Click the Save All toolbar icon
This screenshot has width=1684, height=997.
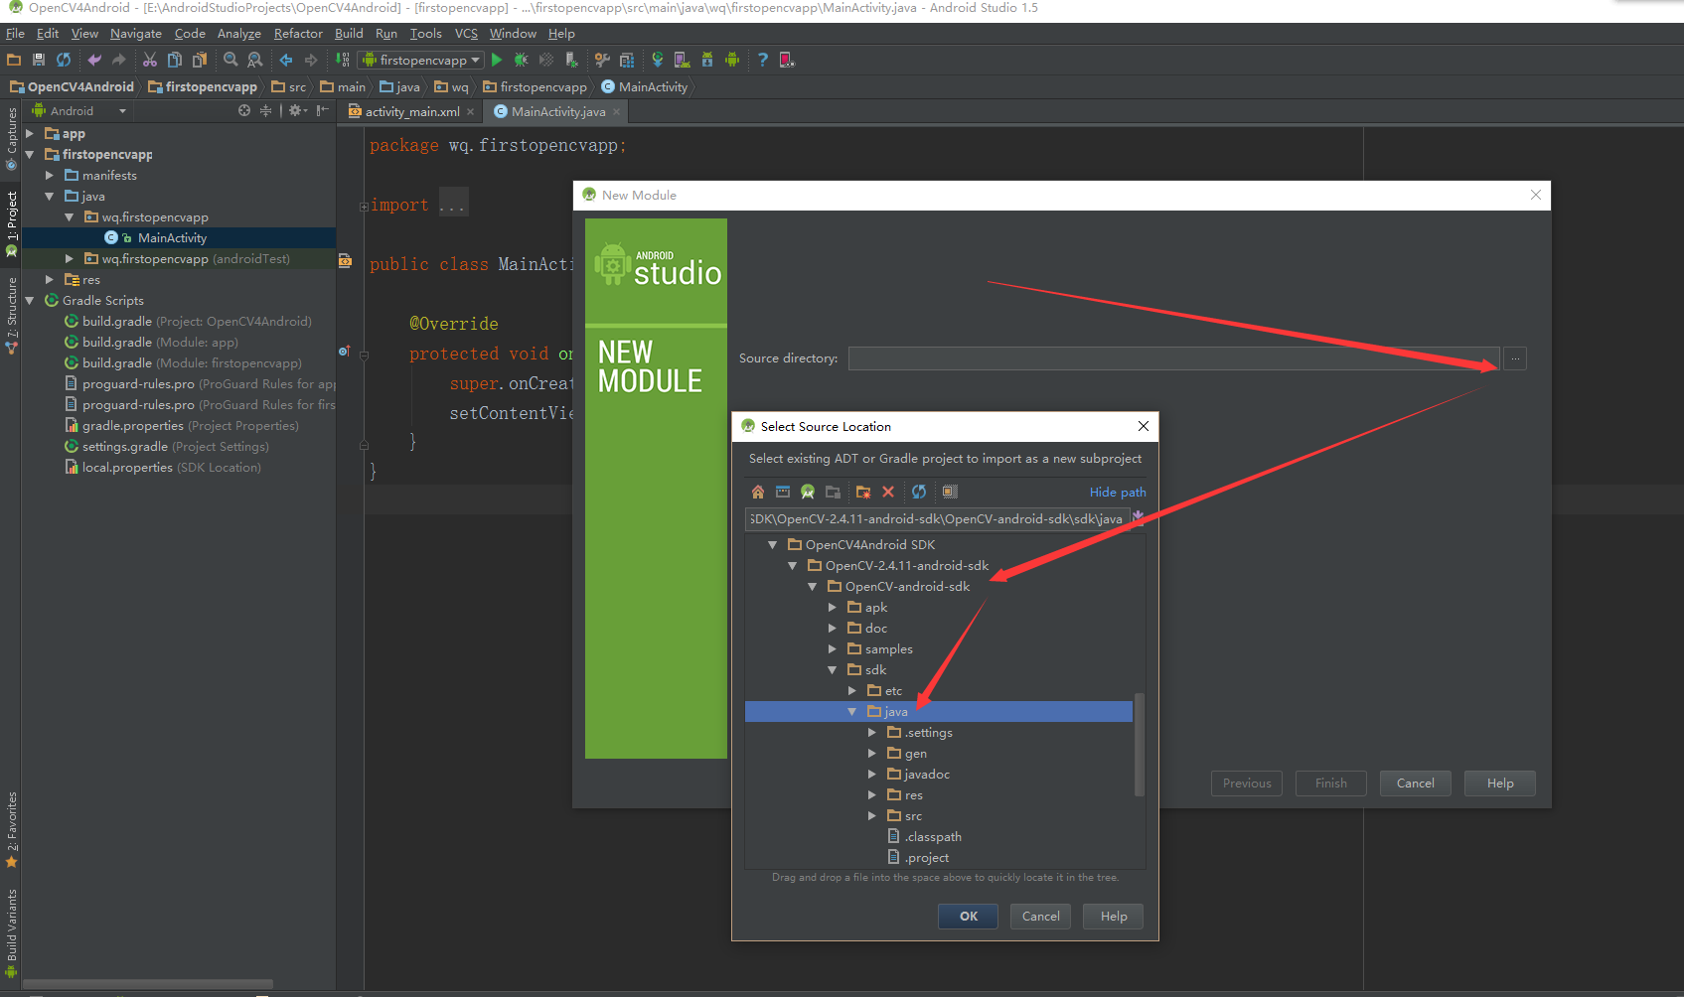point(39,60)
